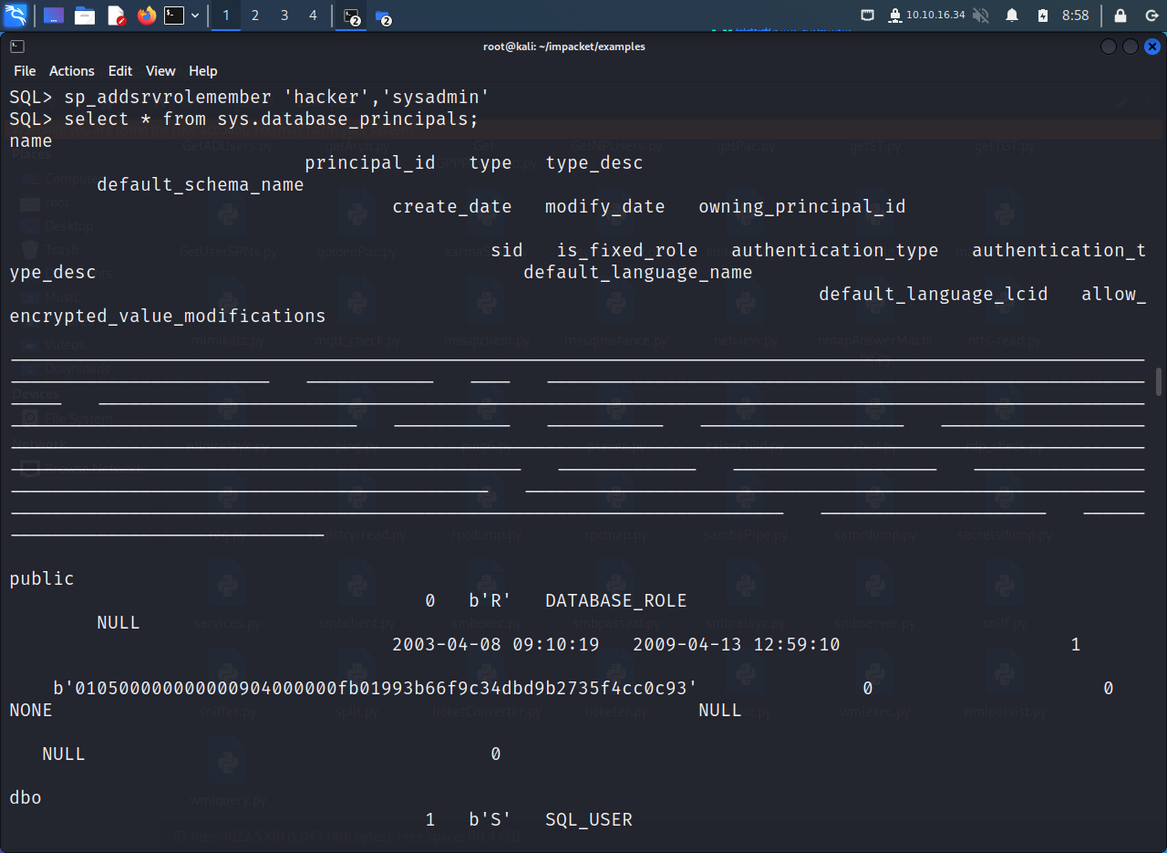Viewport: 1167px width, 853px height.
Task: Click the SQL_USER type value
Action: point(589,819)
